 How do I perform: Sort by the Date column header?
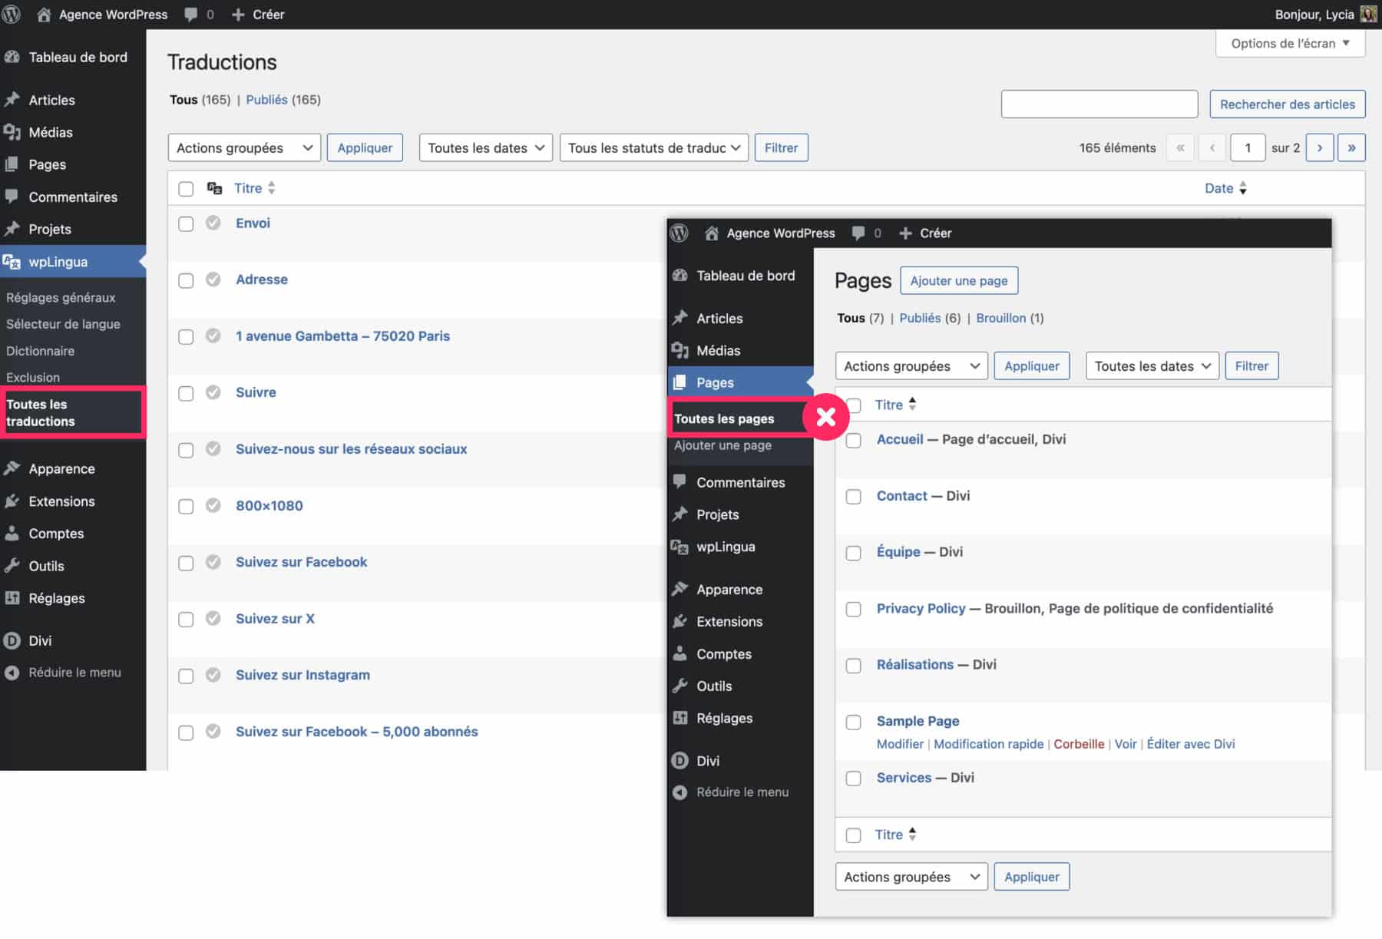(x=1225, y=188)
